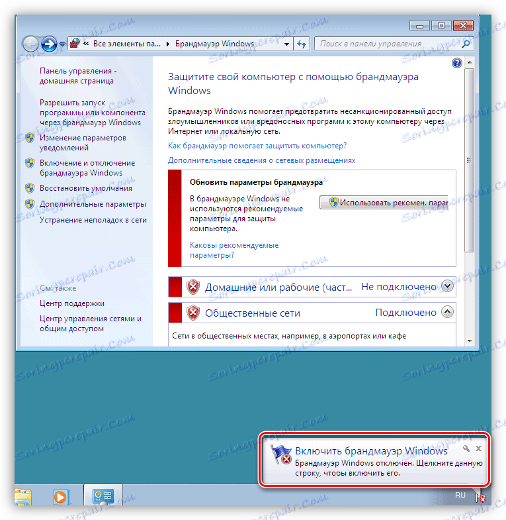Click Control Panel taskbar button
The width and height of the screenshot is (506, 520).
pyautogui.click(x=103, y=495)
